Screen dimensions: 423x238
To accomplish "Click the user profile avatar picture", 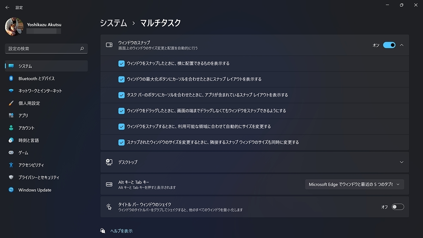I will [14, 27].
